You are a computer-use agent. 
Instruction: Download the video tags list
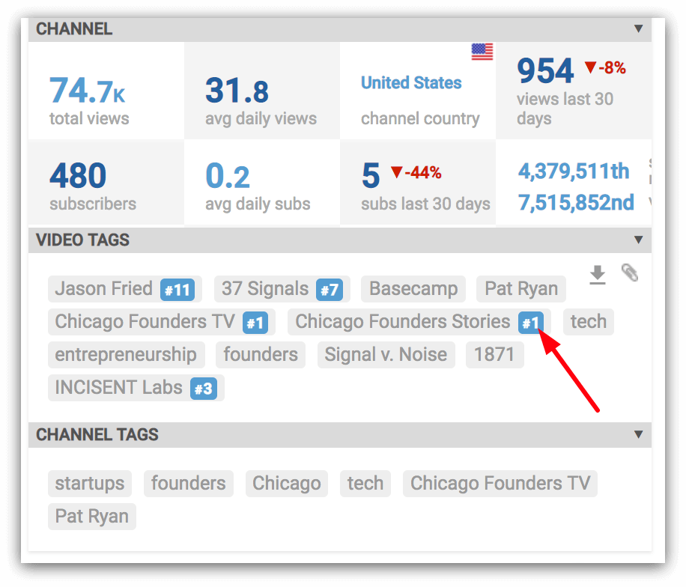coord(597,275)
